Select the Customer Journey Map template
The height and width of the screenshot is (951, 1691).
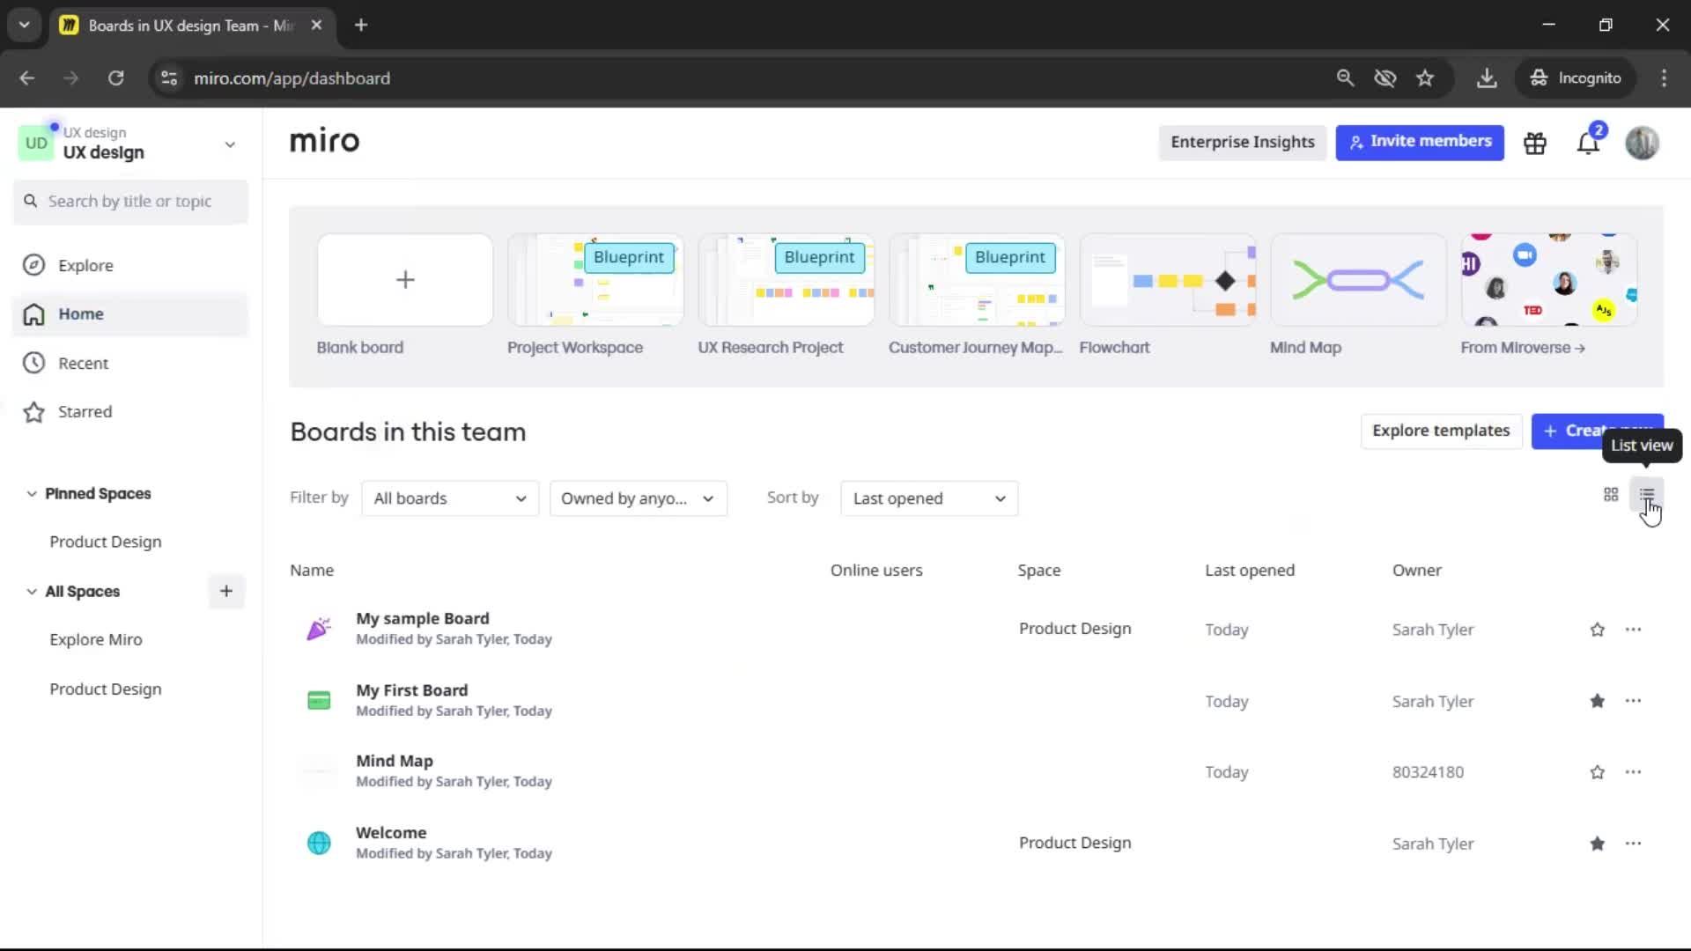[977, 280]
